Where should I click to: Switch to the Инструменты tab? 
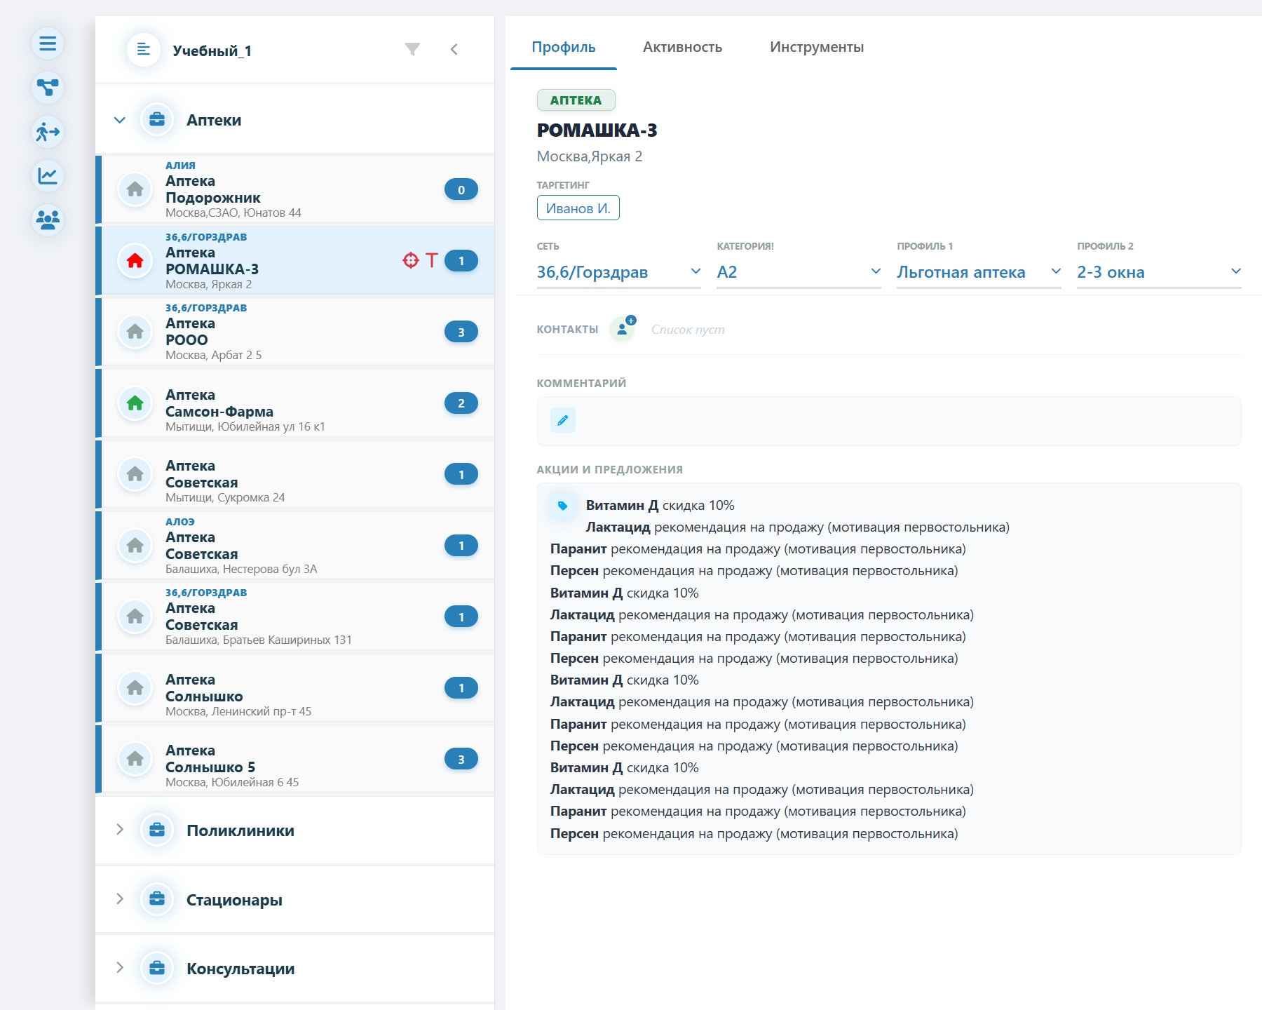coord(817,47)
